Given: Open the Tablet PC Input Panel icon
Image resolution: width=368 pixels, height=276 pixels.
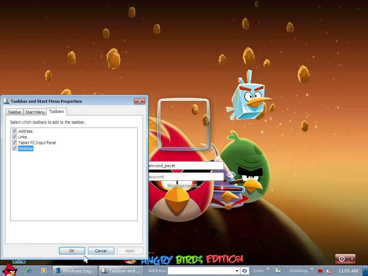Looking at the screenshot, I should 279,270.
